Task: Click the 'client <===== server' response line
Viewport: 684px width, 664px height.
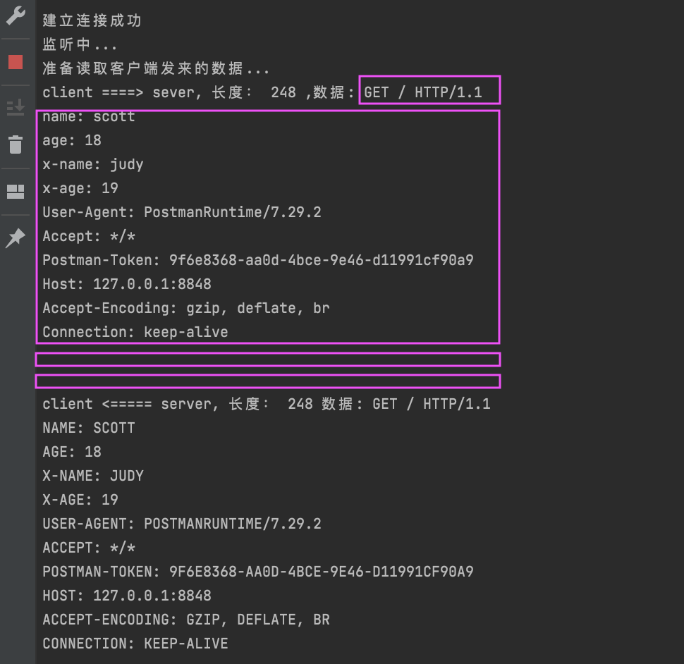Action: 267,404
